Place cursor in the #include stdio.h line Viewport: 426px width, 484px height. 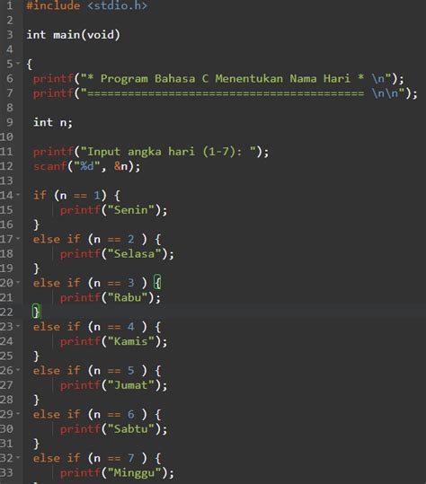[87, 5]
